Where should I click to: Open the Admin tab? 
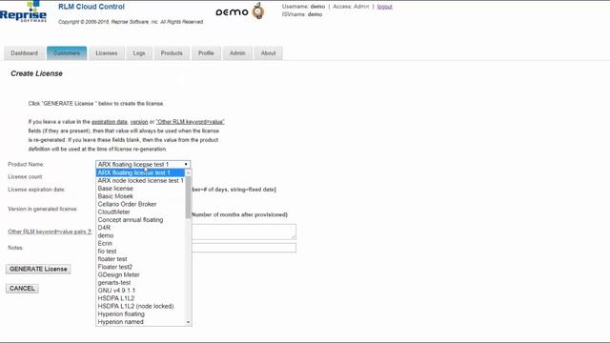click(x=237, y=53)
